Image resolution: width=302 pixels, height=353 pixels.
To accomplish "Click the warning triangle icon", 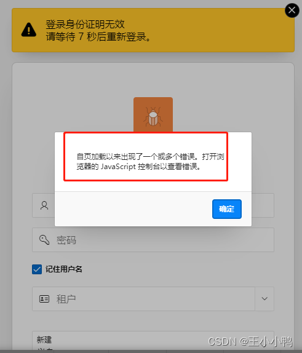I will click(x=29, y=30).
